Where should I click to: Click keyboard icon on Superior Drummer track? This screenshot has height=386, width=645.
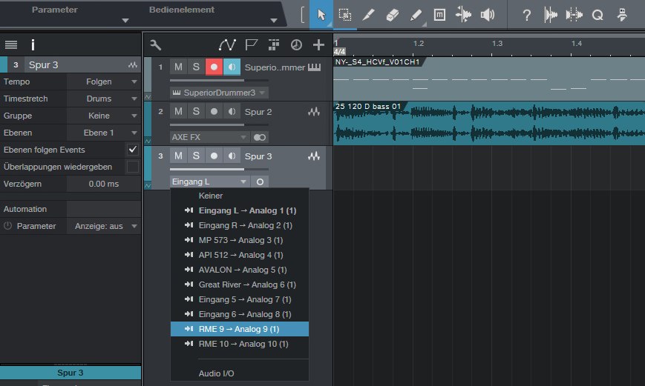point(314,67)
